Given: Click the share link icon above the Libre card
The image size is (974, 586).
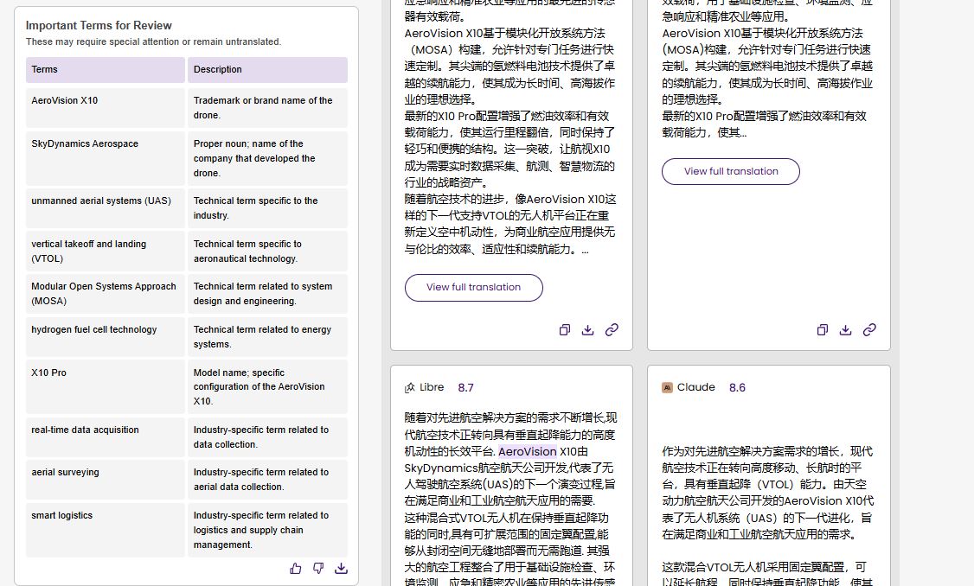Looking at the screenshot, I should (x=612, y=329).
